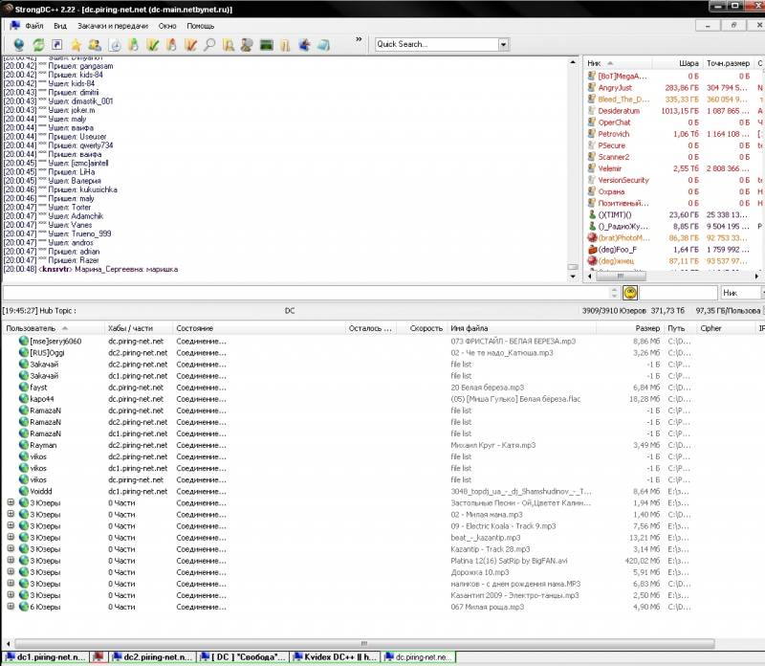This screenshot has height=666, width=765.
Task: Click the transfers pane horizontal scrollbar
Action: [363, 641]
